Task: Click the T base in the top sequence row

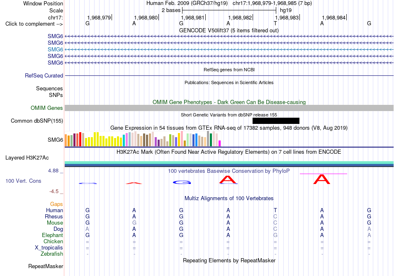Action: pyautogui.click(x=275, y=23)
